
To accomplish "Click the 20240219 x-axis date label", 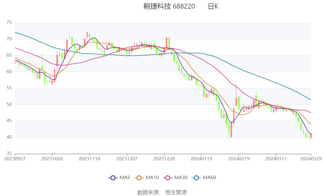I will (239, 159).
